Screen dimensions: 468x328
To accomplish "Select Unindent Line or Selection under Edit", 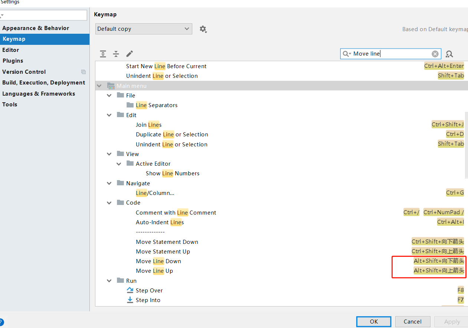I will tap(171, 145).
